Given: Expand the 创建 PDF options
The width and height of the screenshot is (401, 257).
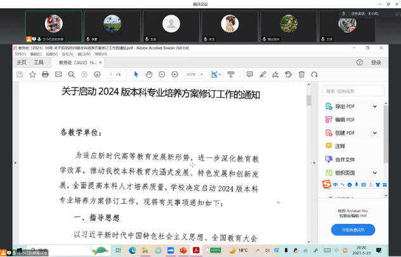Looking at the screenshot, I should click(374, 133).
